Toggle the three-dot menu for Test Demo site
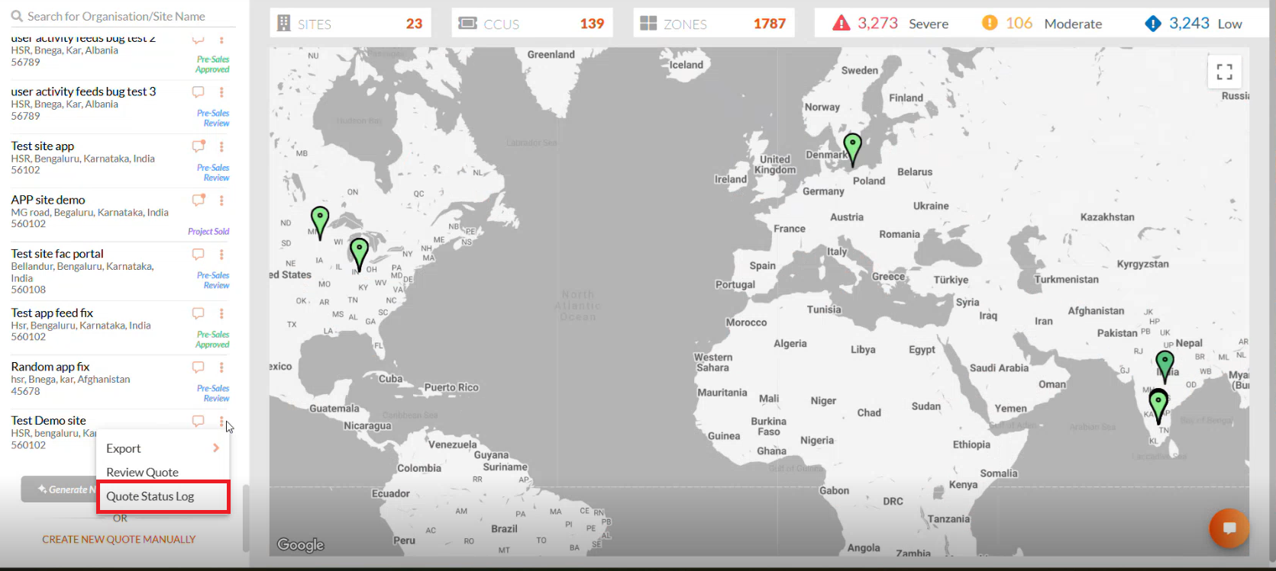 point(221,421)
